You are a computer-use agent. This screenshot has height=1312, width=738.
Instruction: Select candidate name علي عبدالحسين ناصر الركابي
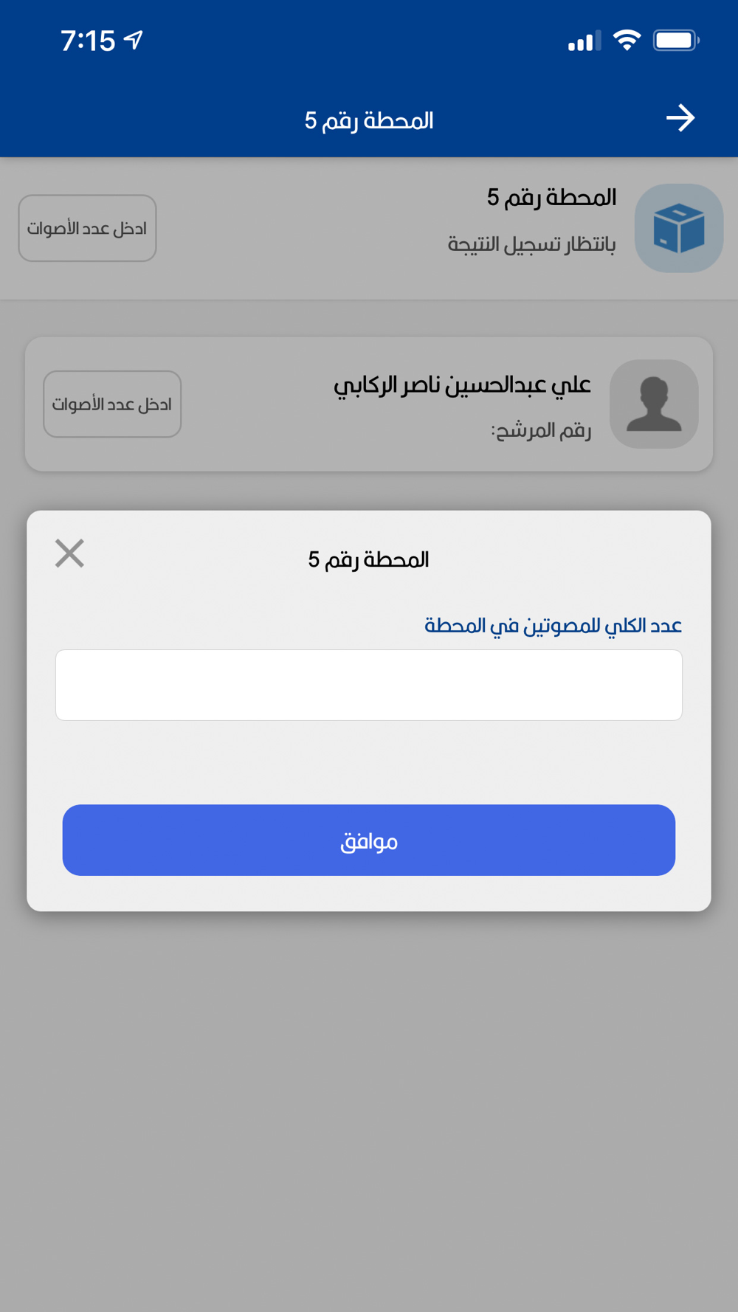coord(462,385)
